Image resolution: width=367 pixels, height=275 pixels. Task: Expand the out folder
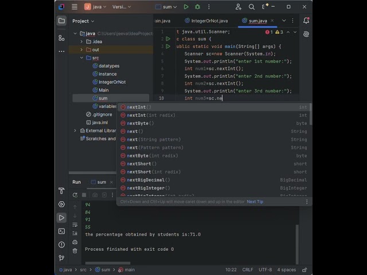(81, 50)
